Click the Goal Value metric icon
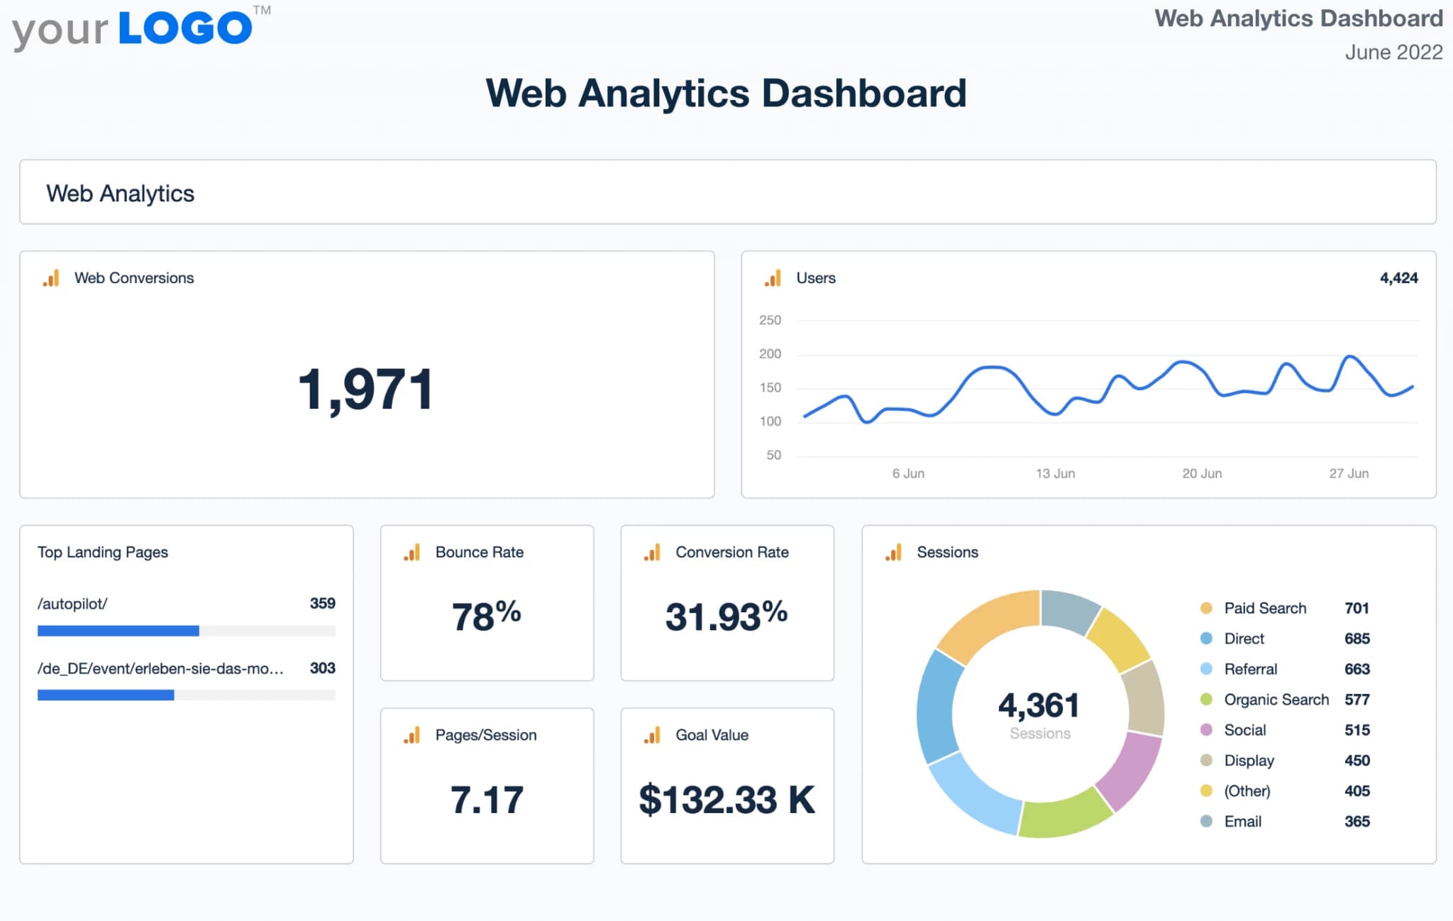 (x=652, y=736)
